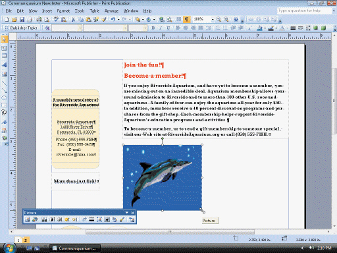Select the Text Box tool in the Objects toolbar
The height and width of the screenshot is (253, 337).
point(4,48)
